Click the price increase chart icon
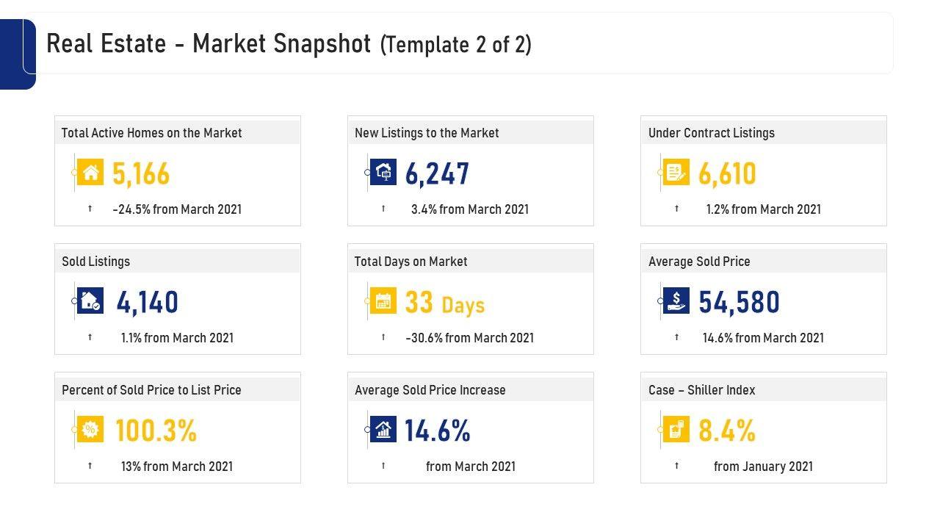940x529 pixels. [383, 430]
